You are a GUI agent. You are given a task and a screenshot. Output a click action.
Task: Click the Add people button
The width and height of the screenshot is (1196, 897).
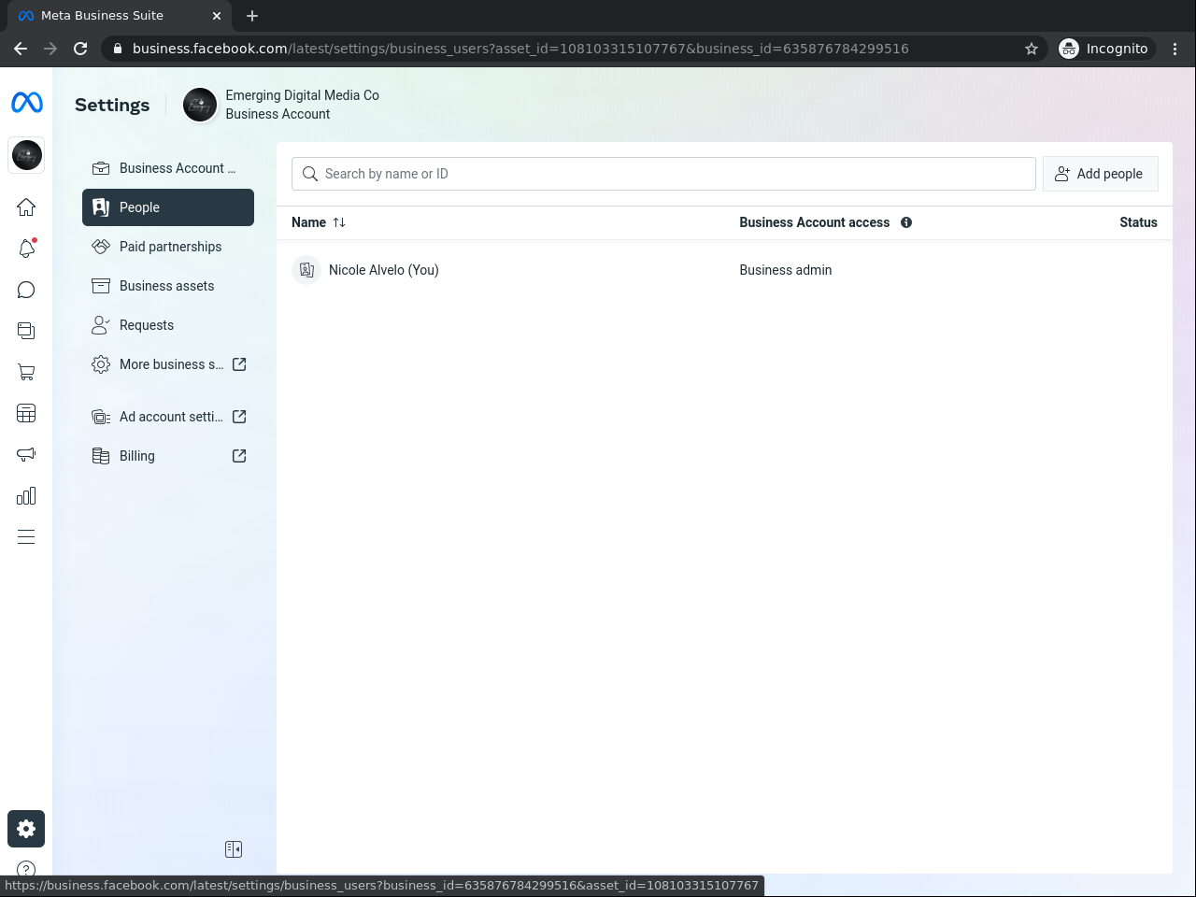click(x=1100, y=174)
